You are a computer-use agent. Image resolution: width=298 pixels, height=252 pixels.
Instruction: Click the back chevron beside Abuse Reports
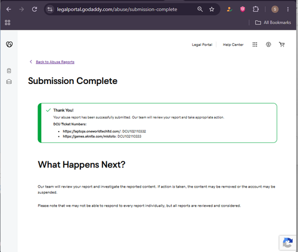[x=31, y=62]
